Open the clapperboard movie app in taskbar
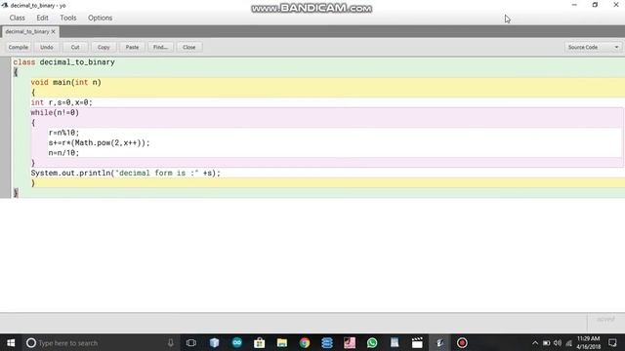 [x=417, y=342]
